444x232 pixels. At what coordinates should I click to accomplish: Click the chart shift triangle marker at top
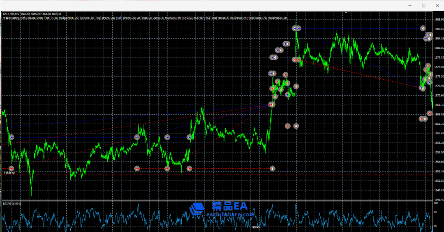tap(346, 13)
